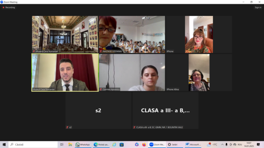The image size is (264, 148).
Task: Select NASTASE STEFANIA's video tile
Action: 132,34
